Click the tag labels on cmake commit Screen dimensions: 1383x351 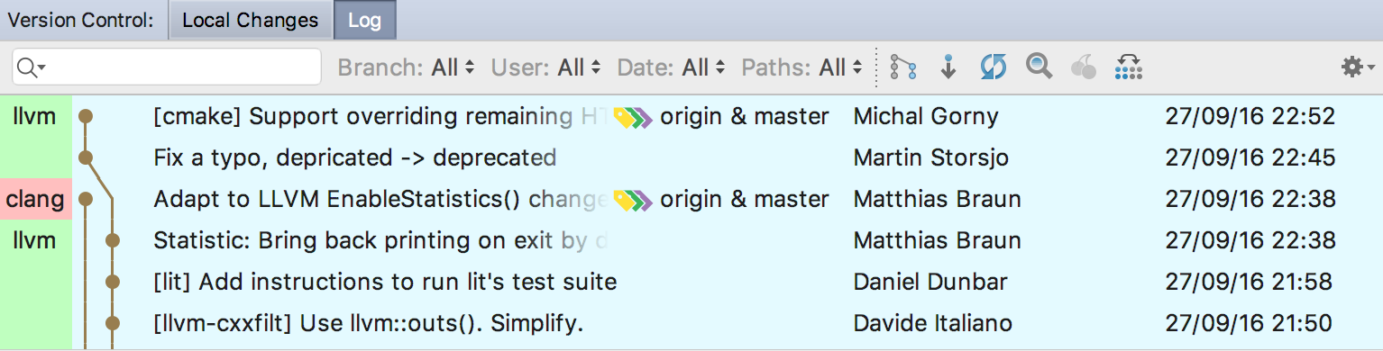coord(631,116)
